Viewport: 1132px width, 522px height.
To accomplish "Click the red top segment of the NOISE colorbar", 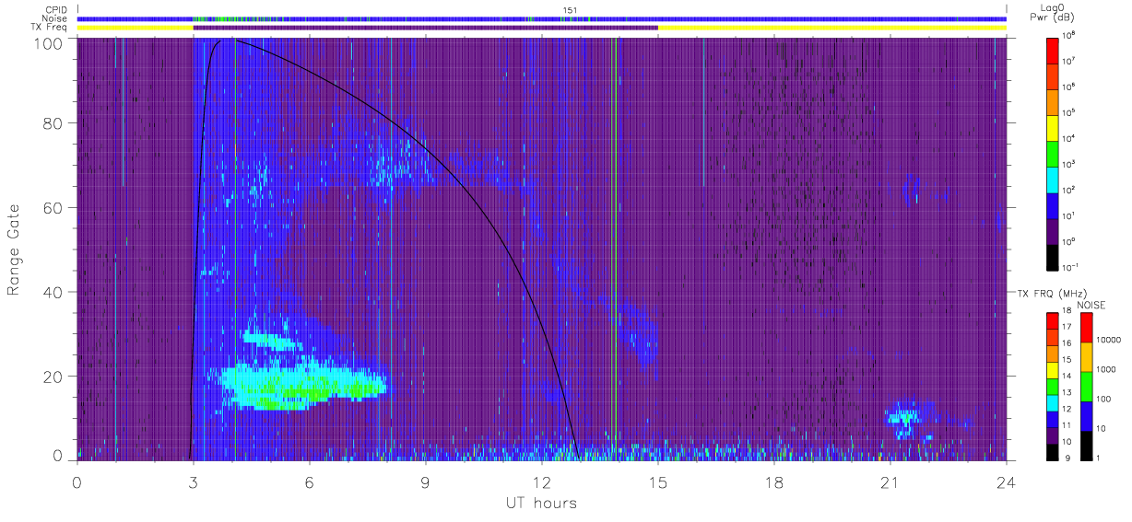I will click(1086, 327).
